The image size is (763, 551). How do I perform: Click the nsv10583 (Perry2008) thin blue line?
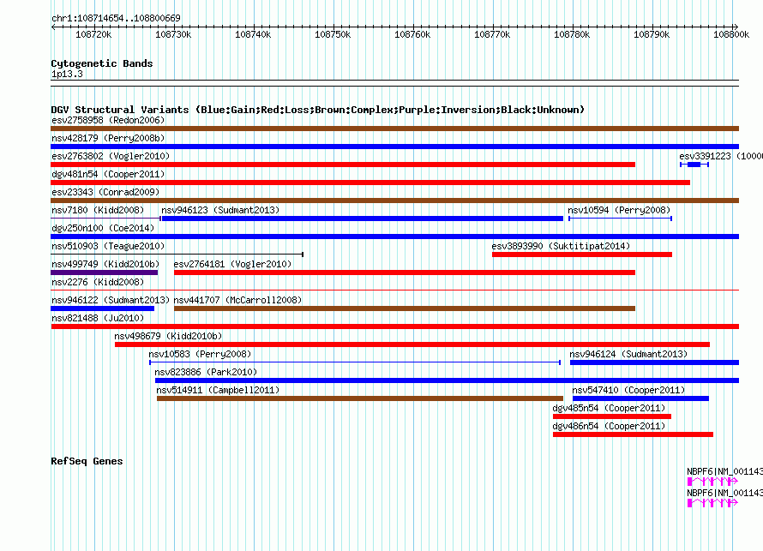click(x=355, y=362)
